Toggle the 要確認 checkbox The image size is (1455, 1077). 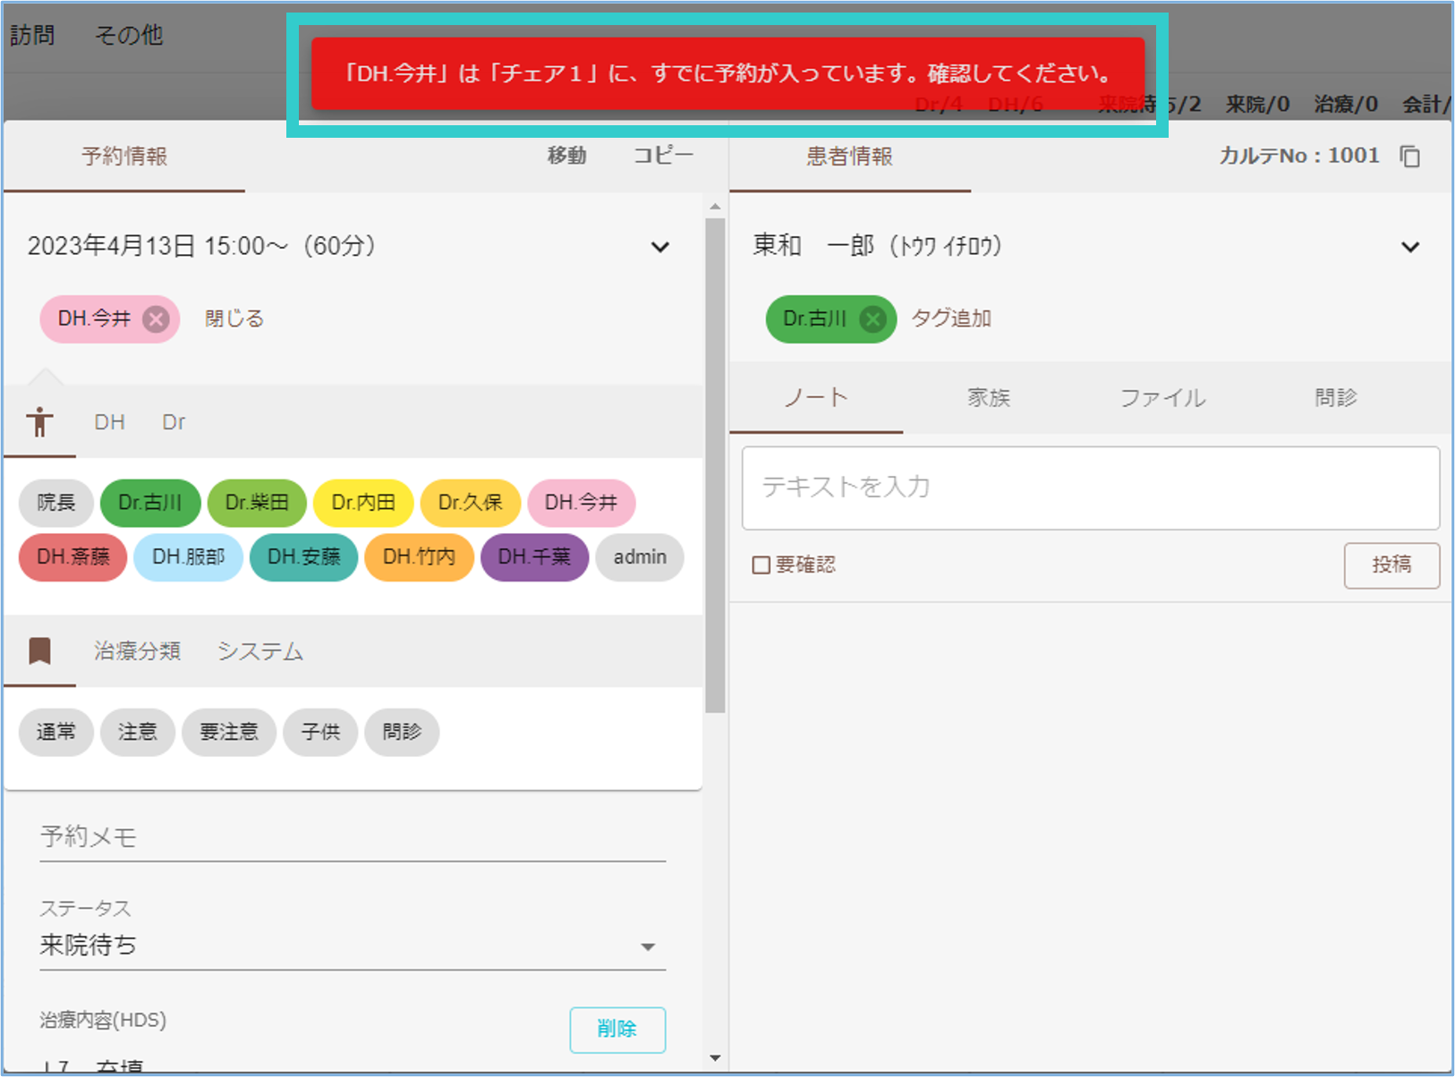pos(762,565)
